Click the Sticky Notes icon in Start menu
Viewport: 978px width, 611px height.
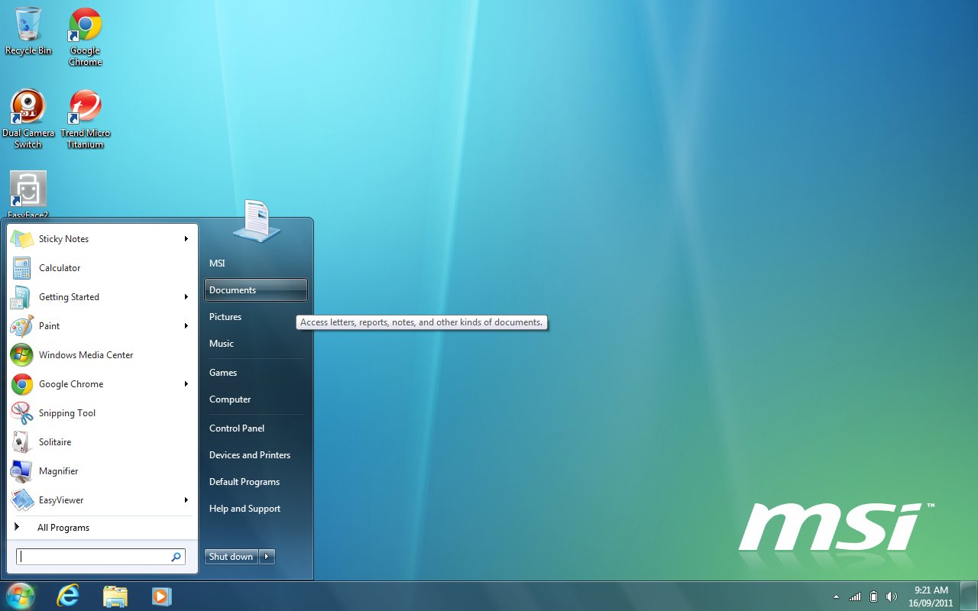pyautogui.click(x=21, y=239)
